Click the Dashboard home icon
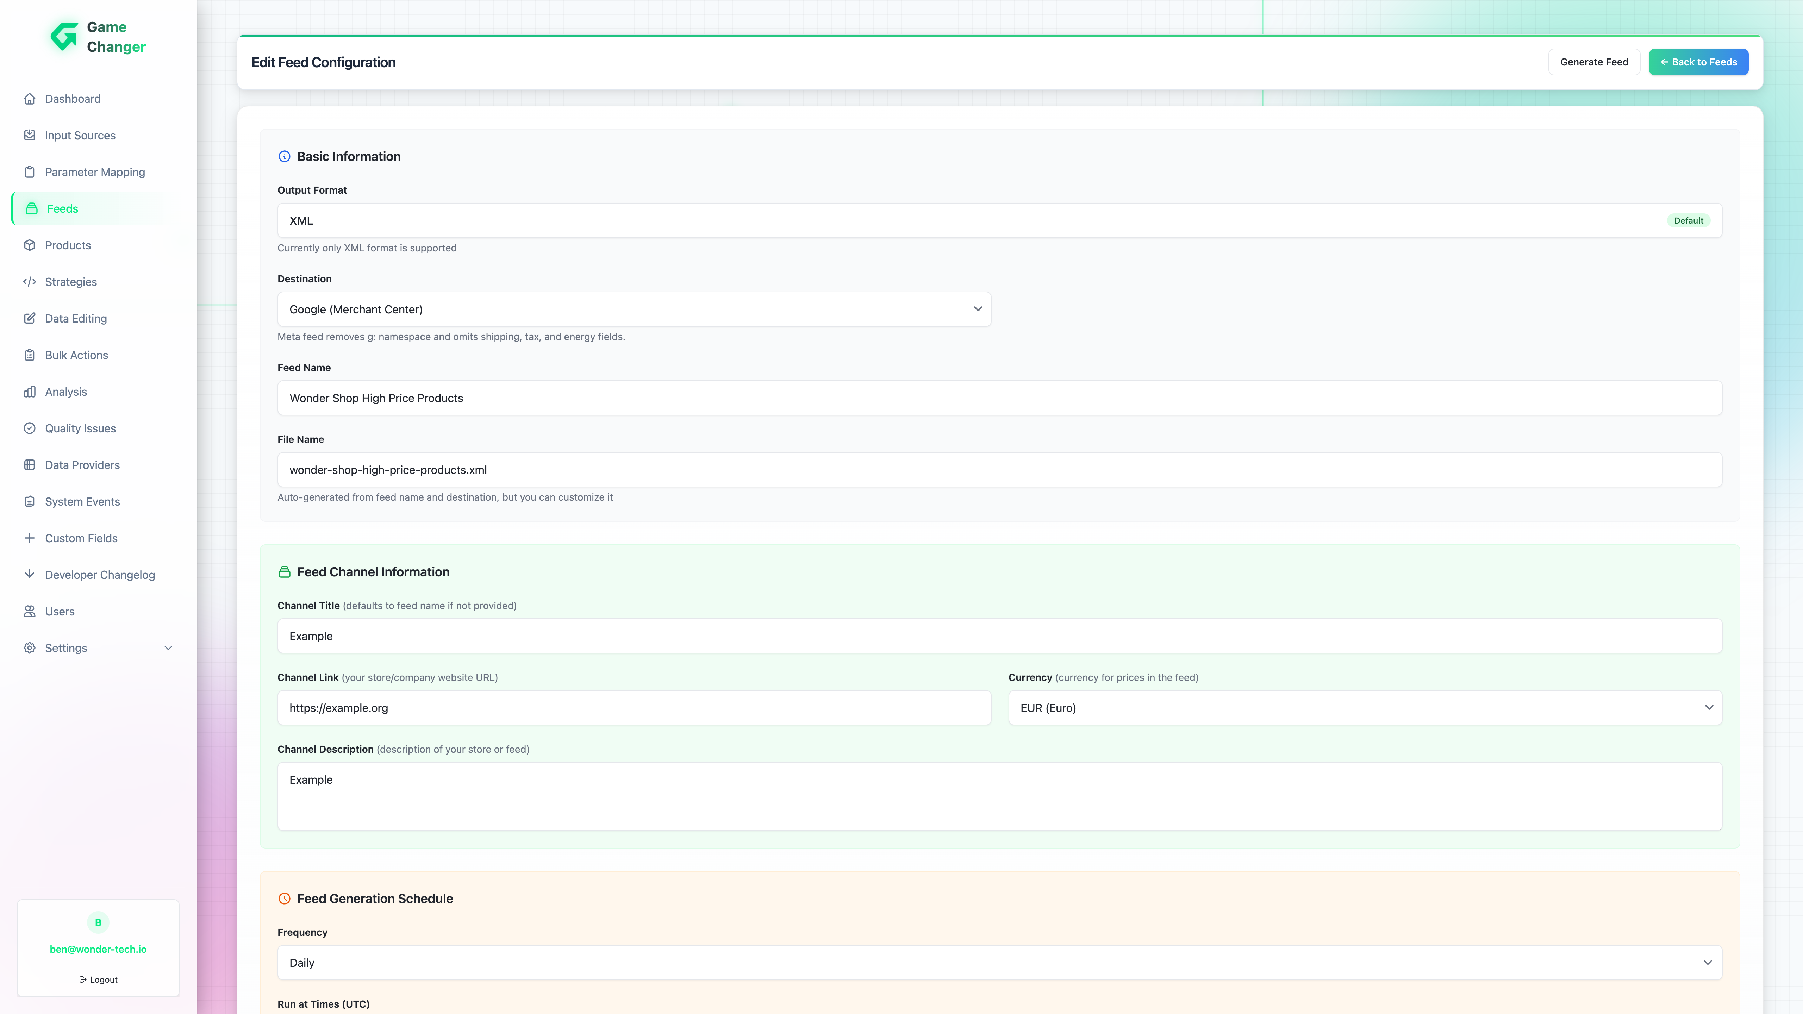 29,99
